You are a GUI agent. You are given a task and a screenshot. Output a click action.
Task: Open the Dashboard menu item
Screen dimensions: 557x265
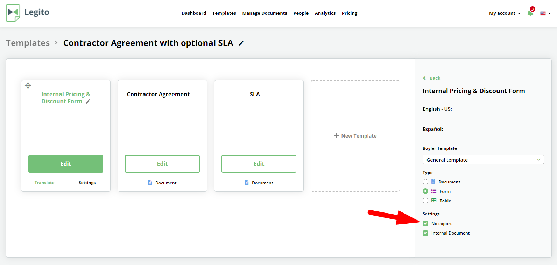click(194, 13)
